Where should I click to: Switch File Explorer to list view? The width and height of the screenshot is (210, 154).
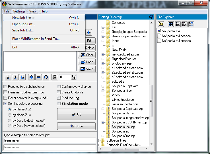tap(184, 24)
